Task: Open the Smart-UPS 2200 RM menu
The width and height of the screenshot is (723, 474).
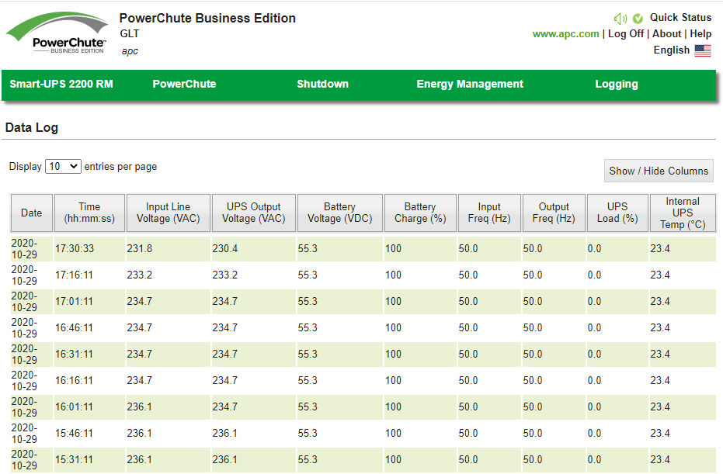Action: (61, 84)
